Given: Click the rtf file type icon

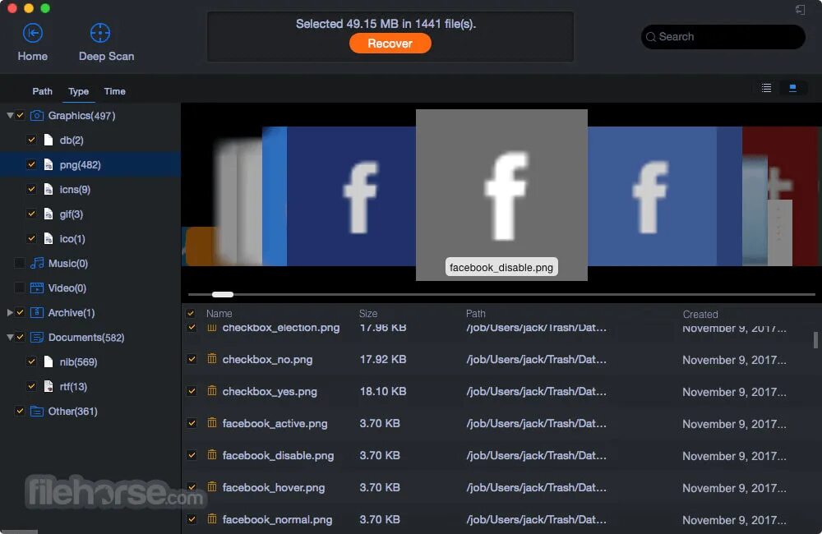Looking at the screenshot, I should point(48,386).
